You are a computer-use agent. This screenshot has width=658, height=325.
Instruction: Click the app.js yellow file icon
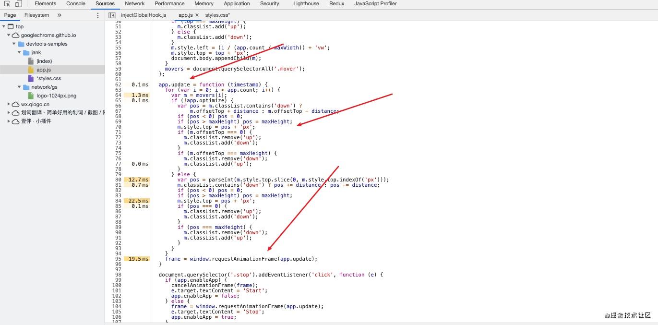point(31,70)
